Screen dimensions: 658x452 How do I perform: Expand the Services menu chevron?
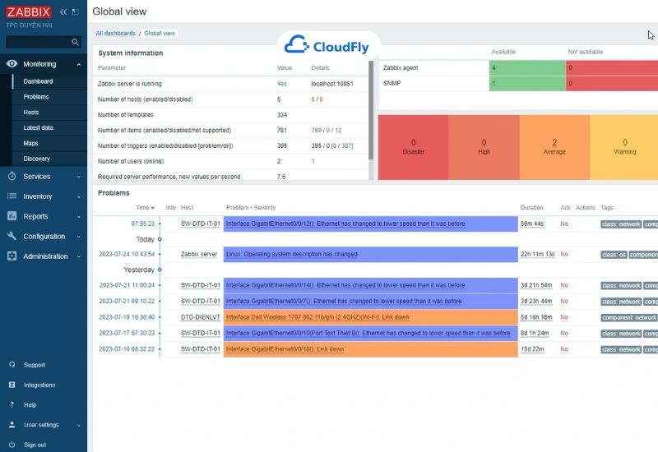(79, 177)
